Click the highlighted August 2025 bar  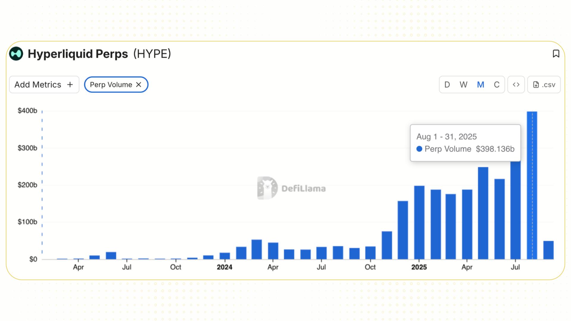click(532, 185)
